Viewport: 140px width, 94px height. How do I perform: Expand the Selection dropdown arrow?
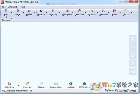109,13
